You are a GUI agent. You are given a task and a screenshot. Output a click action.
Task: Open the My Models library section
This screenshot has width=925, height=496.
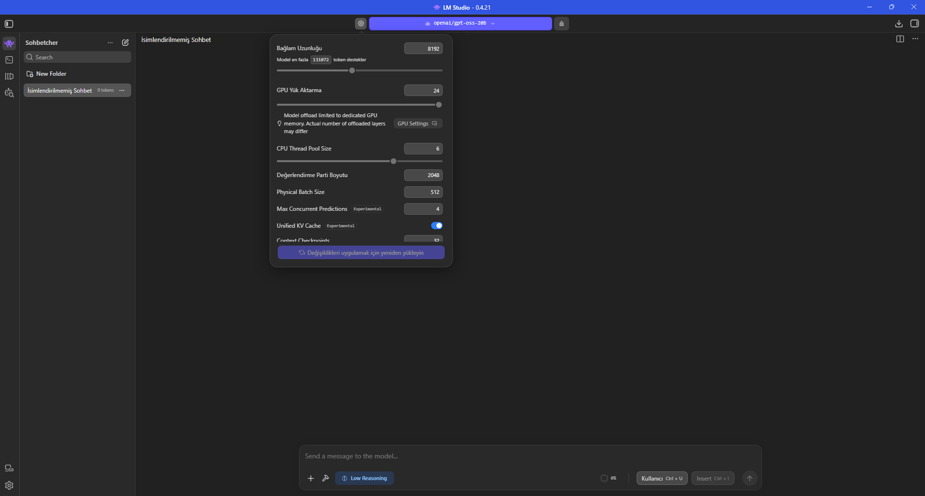pos(9,76)
